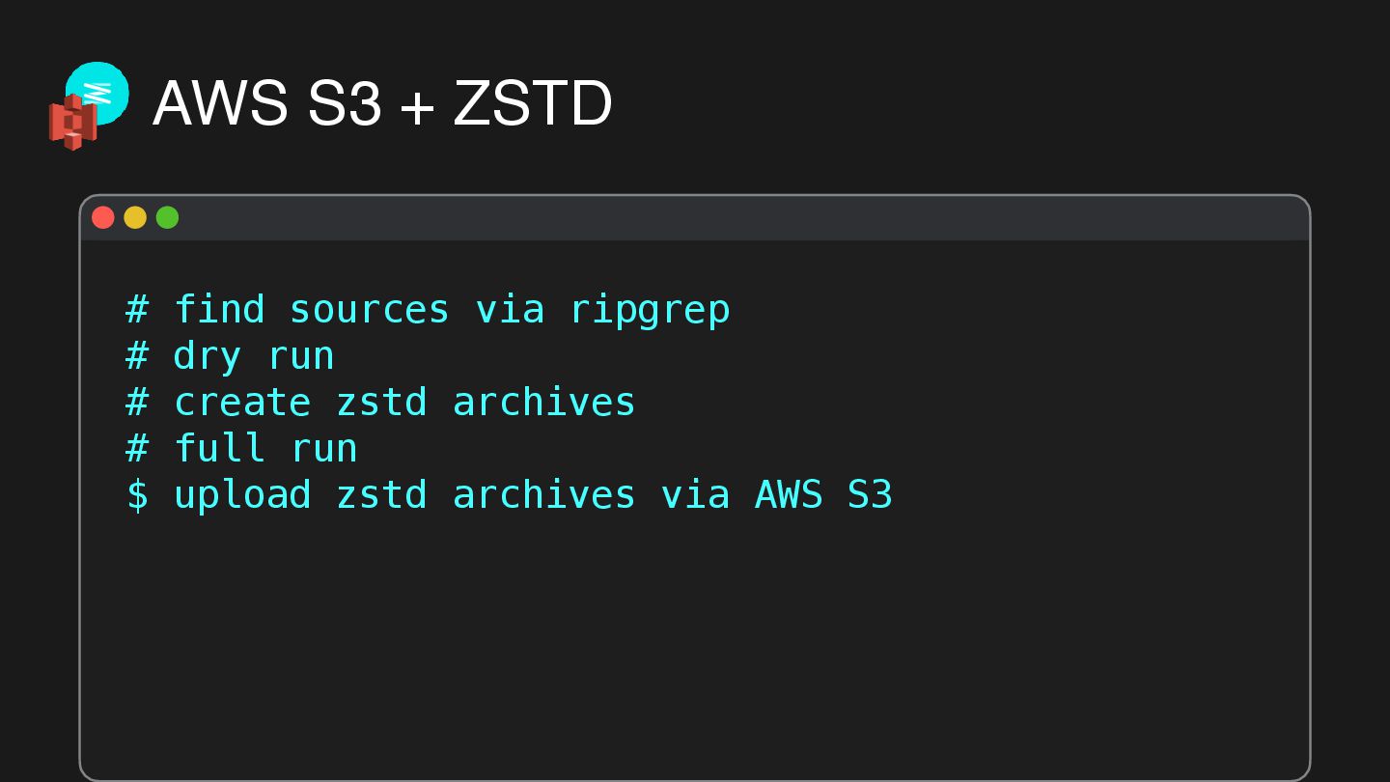Click the word "create" in the terminal
The width and height of the screenshot is (1390, 782).
(x=241, y=403)
